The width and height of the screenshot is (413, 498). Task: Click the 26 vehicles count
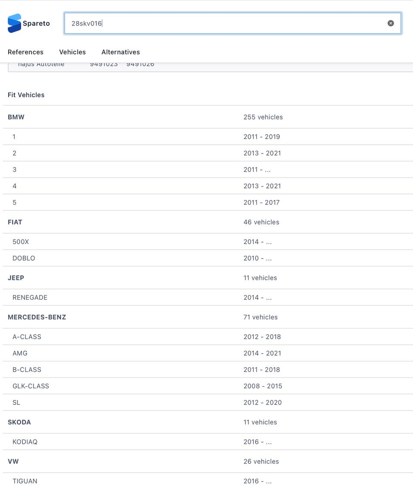tap(261, 461)
